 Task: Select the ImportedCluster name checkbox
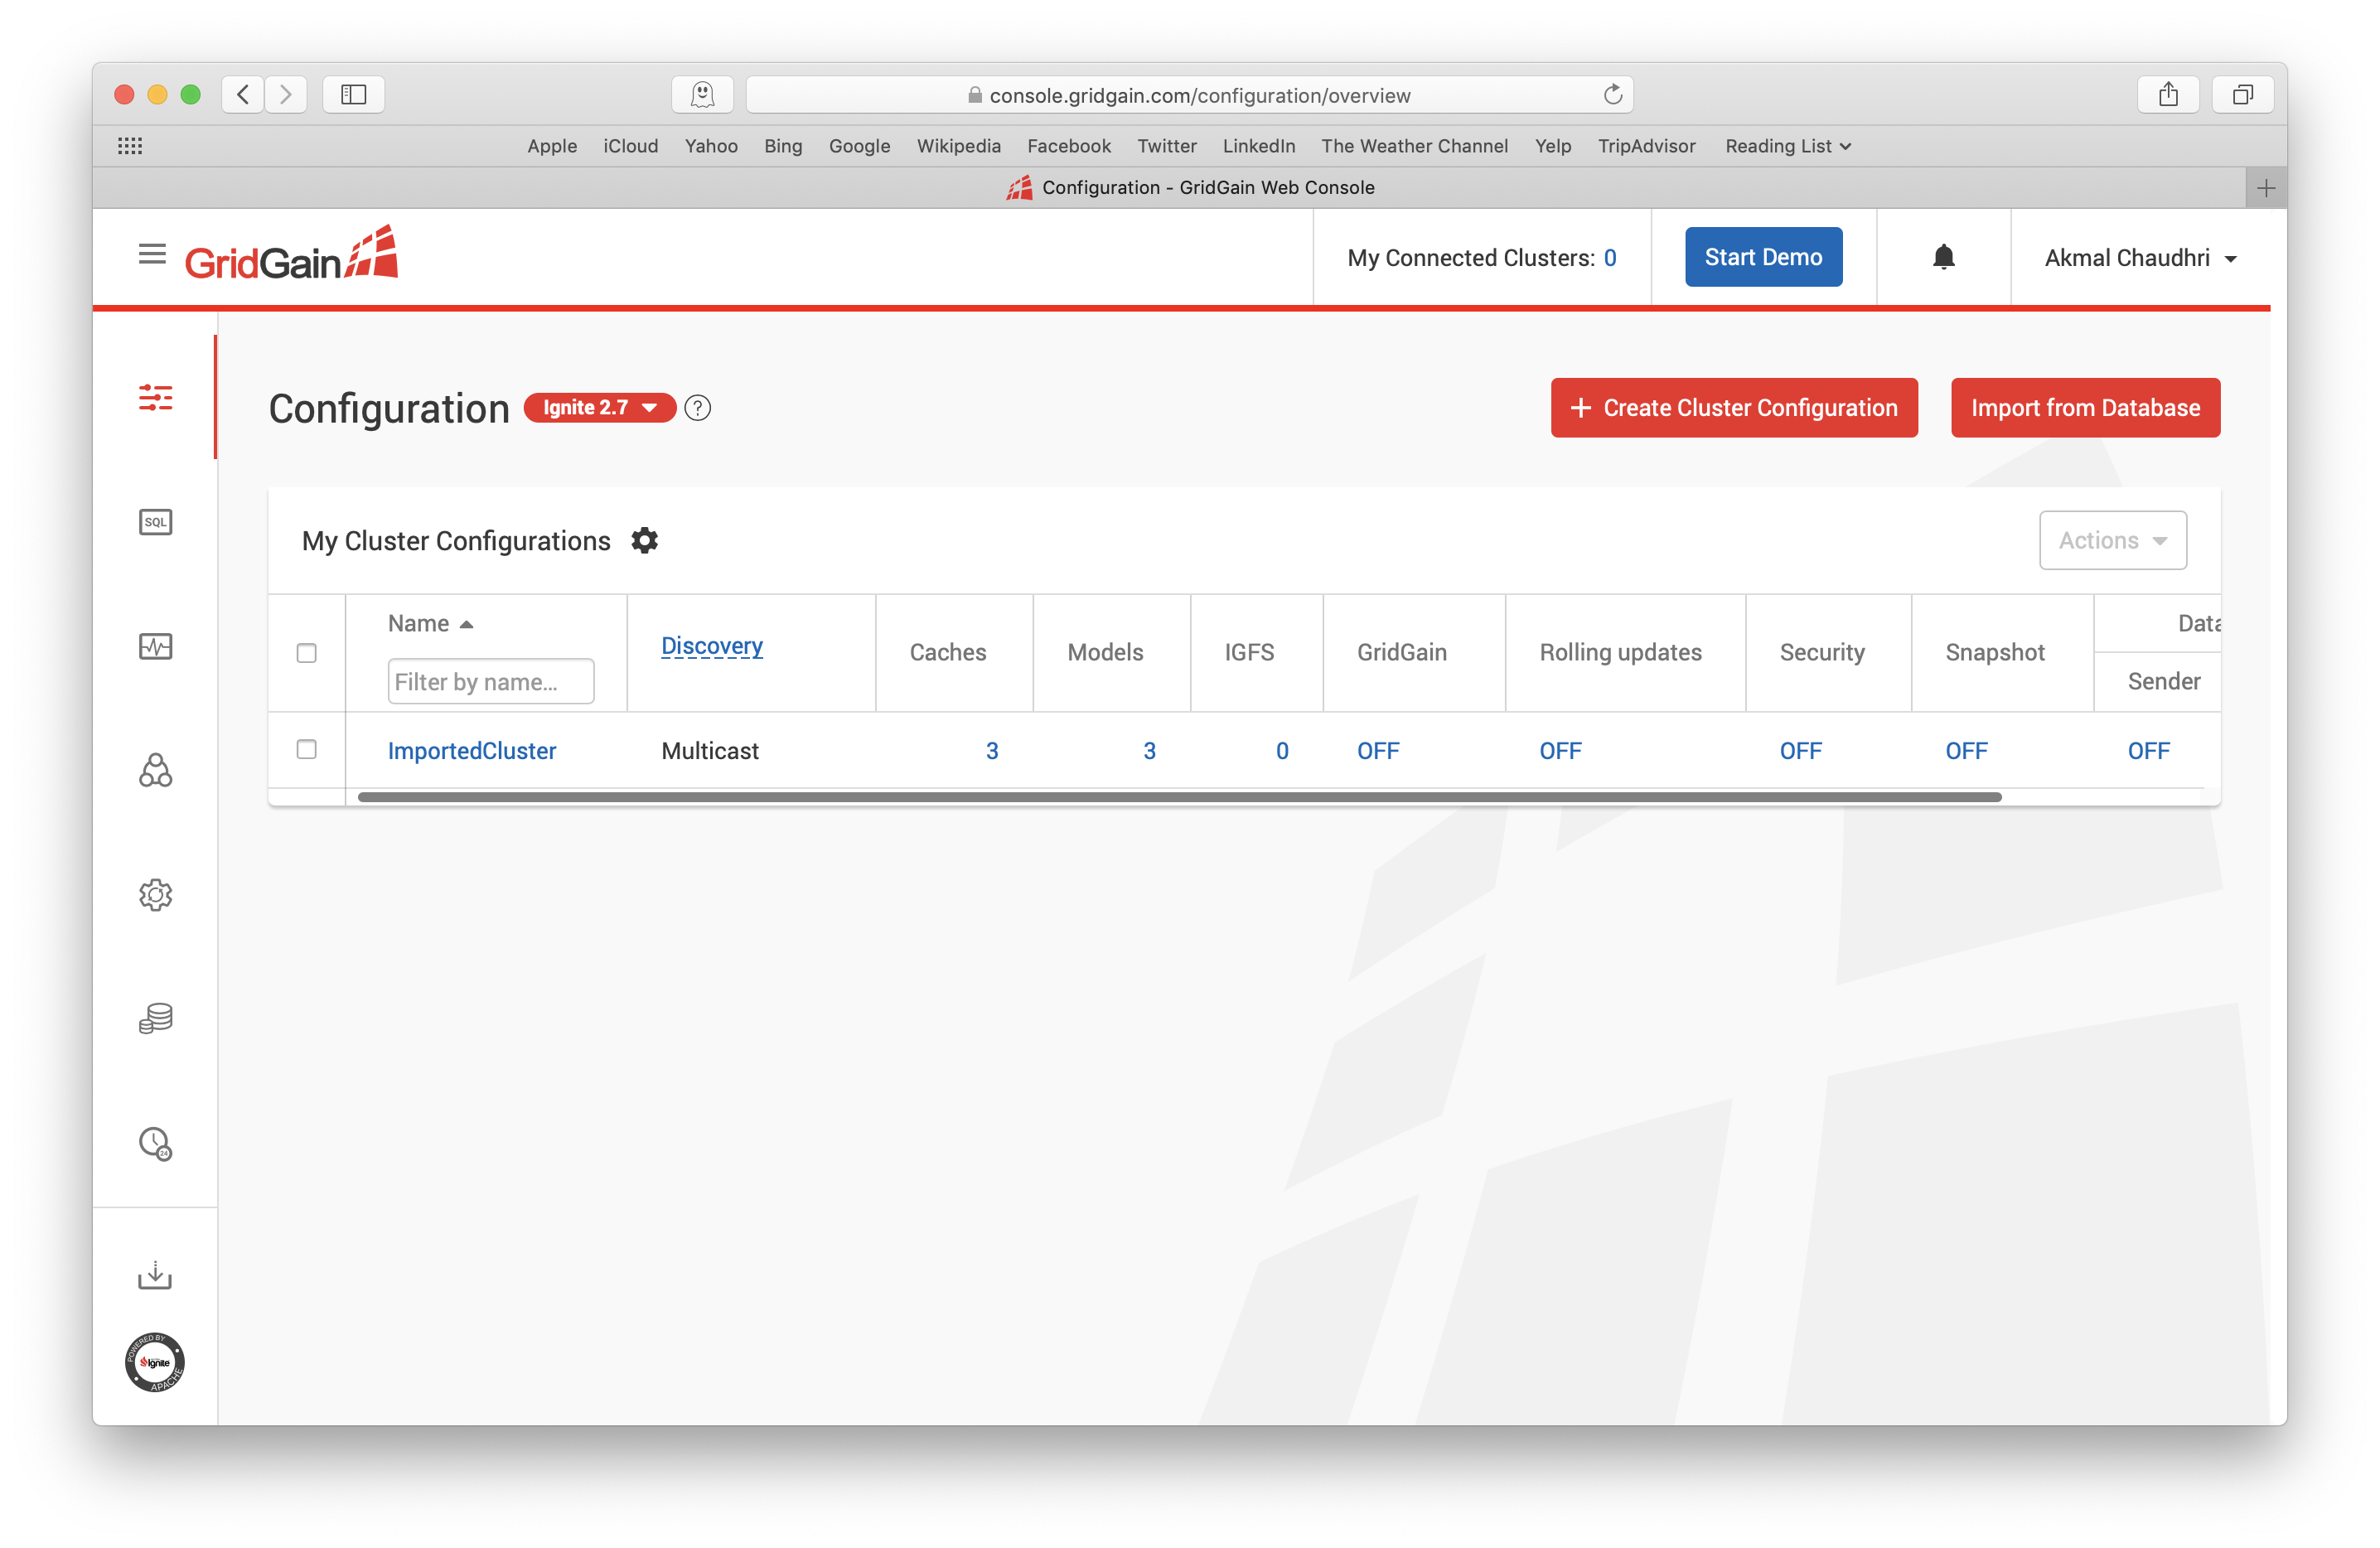point(307,750)
